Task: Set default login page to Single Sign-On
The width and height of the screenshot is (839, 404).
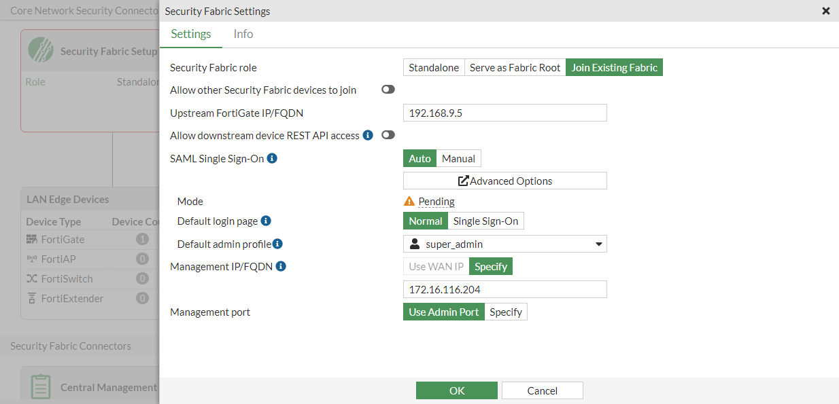Action: 485,221
